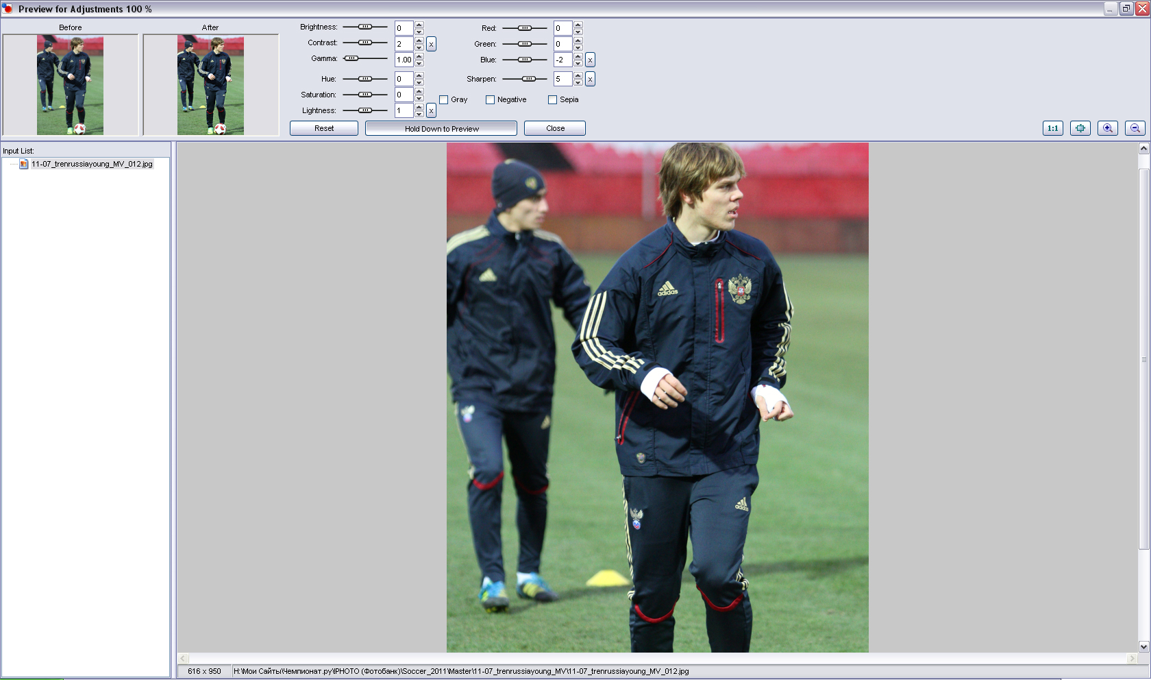This screenshot has height=680, width=1151.
Task: Click the Red slider handle
Action: tap(525, 28)
